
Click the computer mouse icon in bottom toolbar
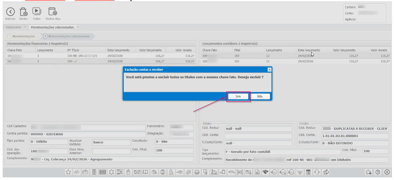click(128, 172)
